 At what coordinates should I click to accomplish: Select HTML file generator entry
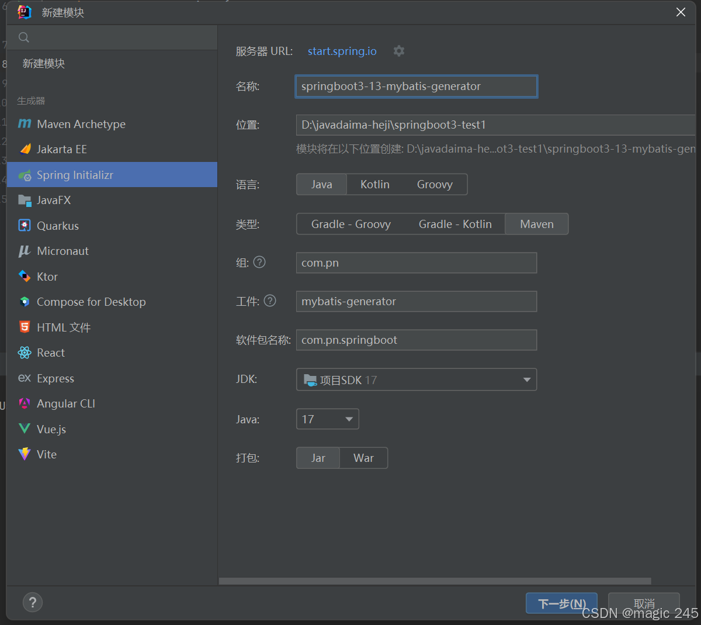click(112, 327)
